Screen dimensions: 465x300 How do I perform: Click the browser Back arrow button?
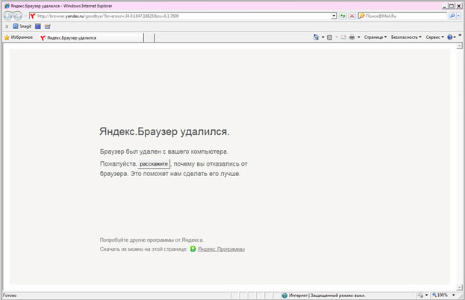7,16
